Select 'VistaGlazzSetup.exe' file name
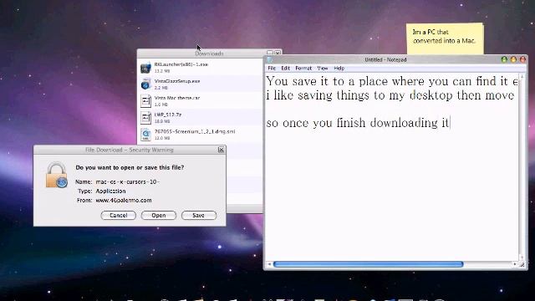 point(177,81)
